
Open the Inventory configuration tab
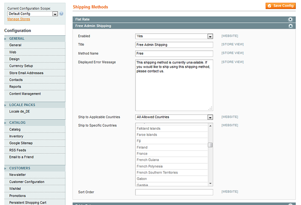[35, 136]
